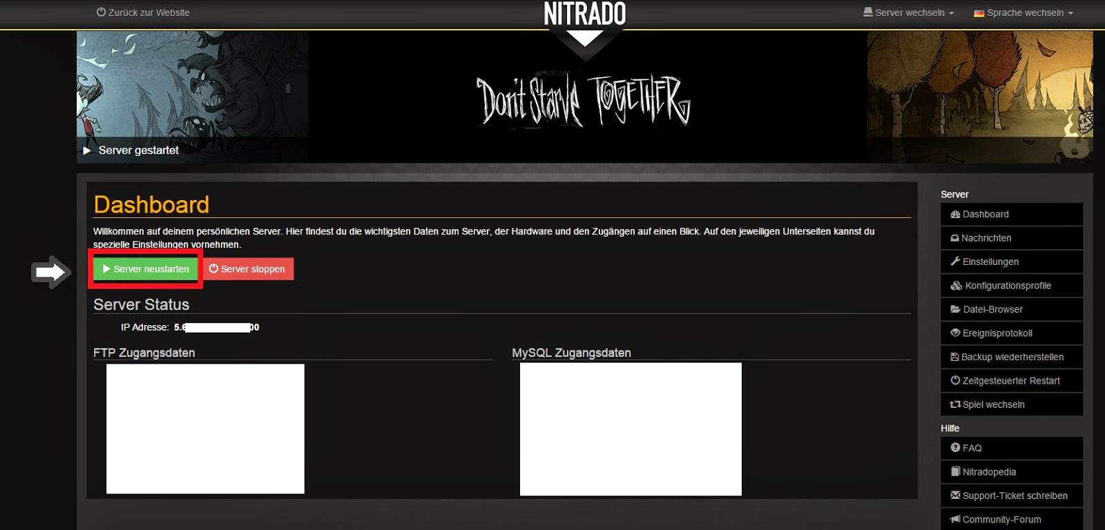Open the Nitradopedia help entry
The height and width of the screenshot is (530, 1105).
coord(1012,472)
